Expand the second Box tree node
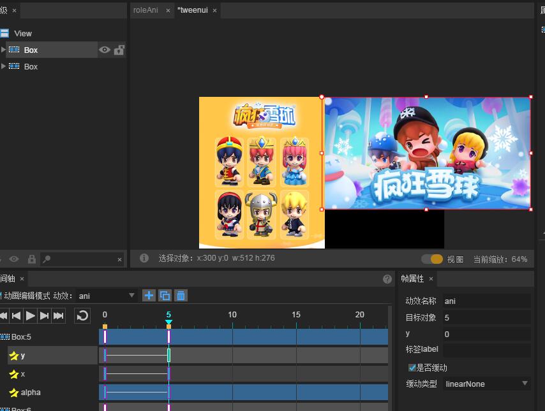The width and height of the screenshot is (545, 411). pos(3,66)
